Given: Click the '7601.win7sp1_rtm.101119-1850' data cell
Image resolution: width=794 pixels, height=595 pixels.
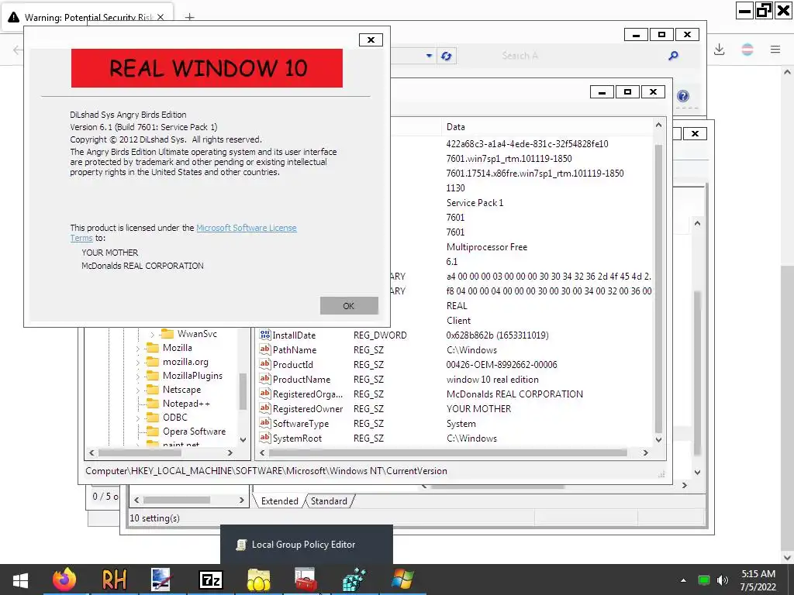Looking at the screenshot, I should pyautogui.click(x=509, y=158).
